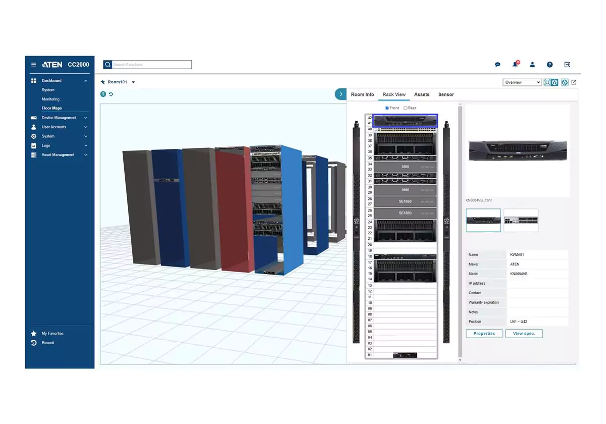Viewport: 606px width, 424px height.
Task: Select the Rear radio button
Action: [x=406, y=108]
